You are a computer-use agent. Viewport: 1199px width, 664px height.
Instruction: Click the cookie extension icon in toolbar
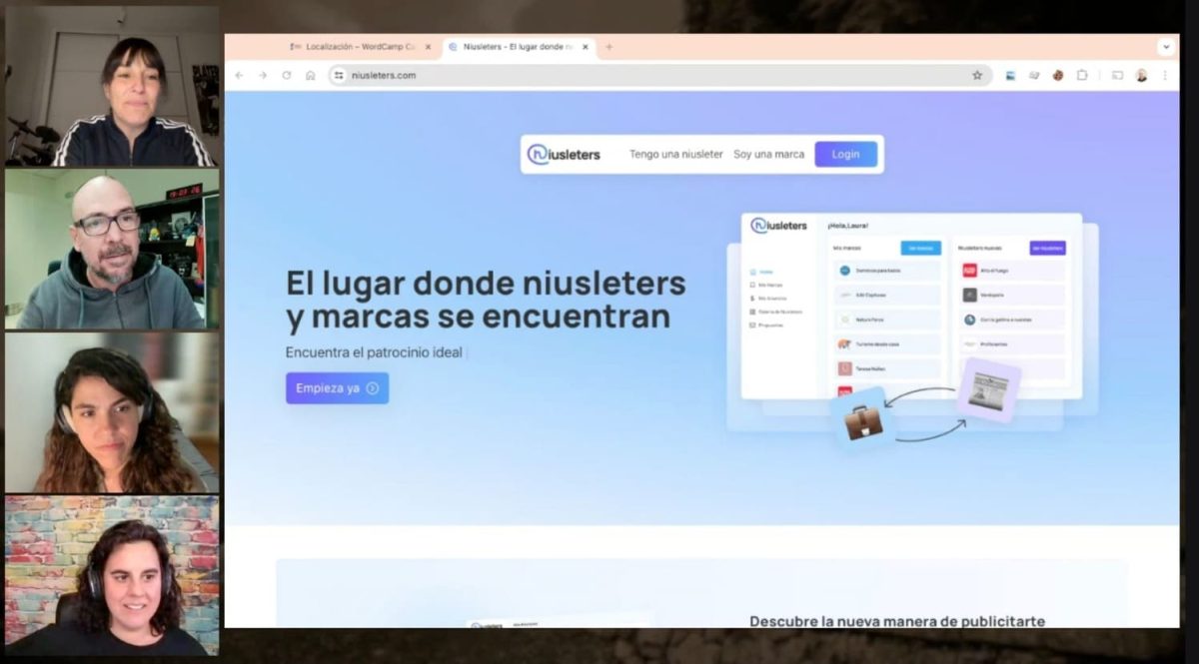click(x=1058, y=75)
